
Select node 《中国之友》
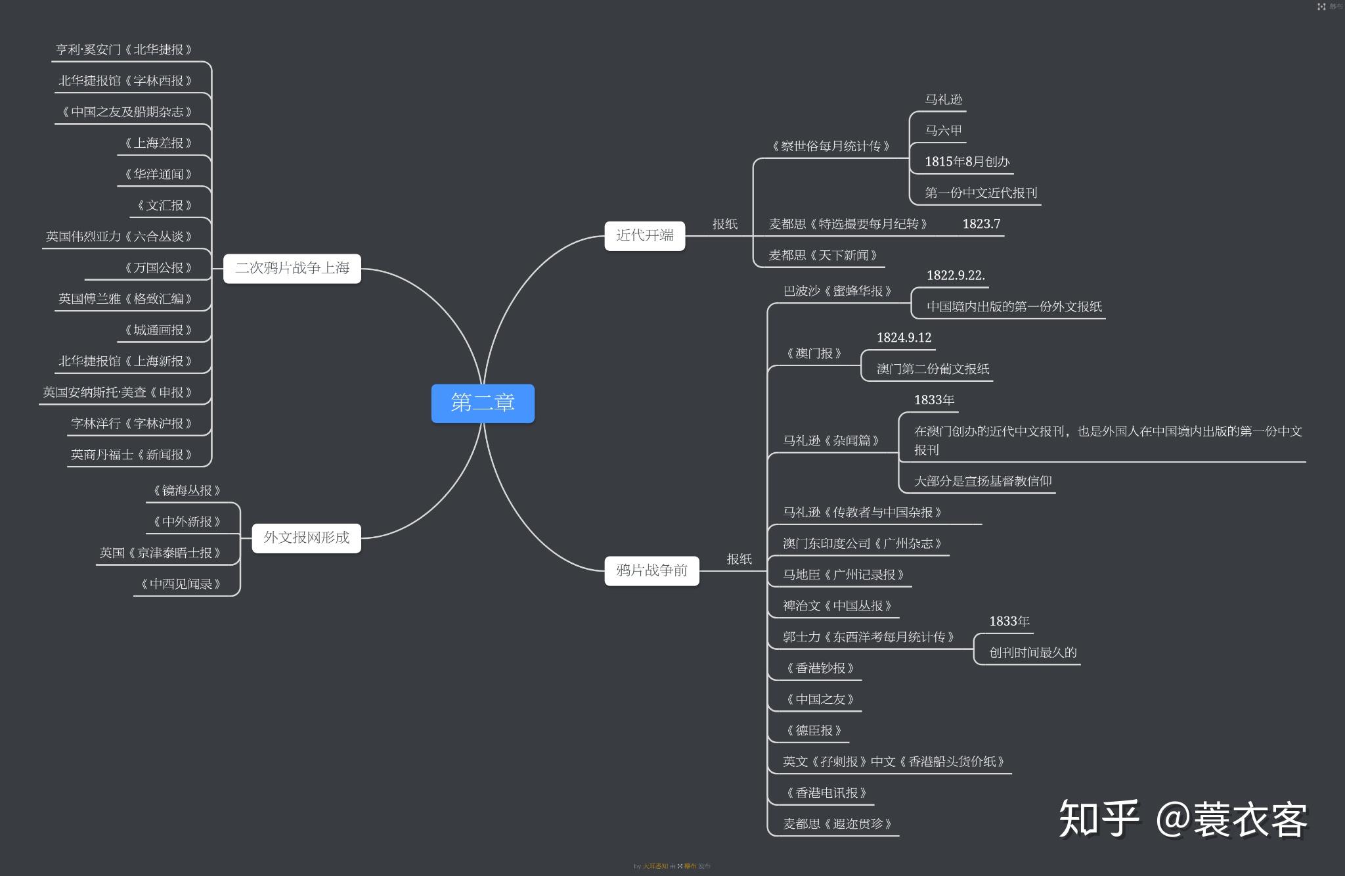click(x=820, y=700)
